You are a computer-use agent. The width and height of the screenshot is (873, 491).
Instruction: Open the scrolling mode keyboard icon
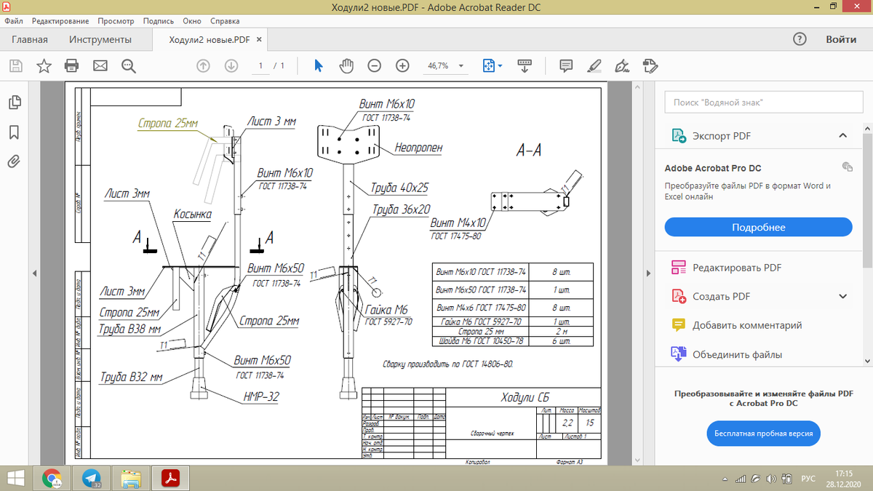(x=525, y=66)
